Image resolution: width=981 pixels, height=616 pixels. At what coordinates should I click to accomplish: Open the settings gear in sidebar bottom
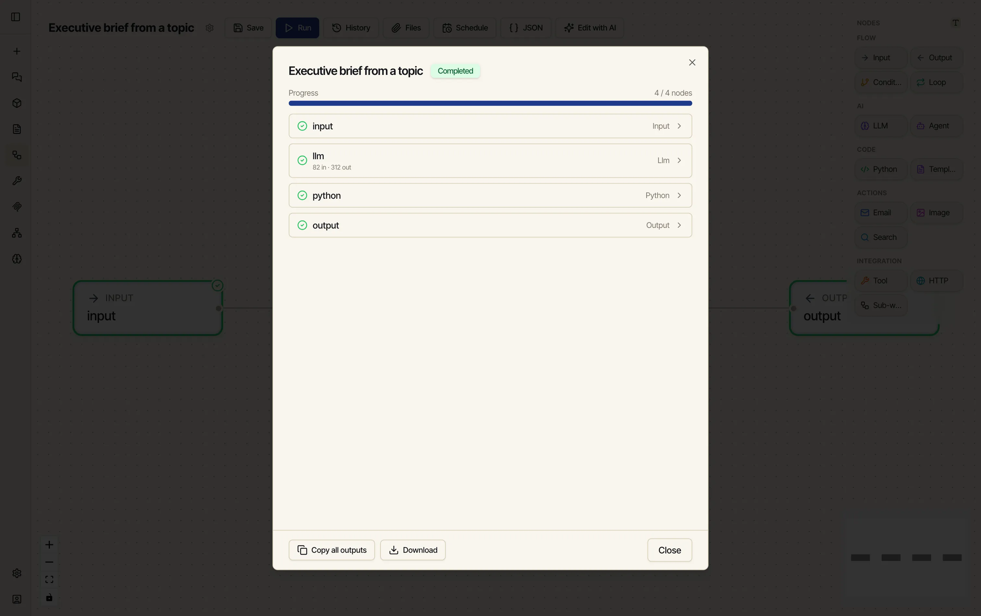tap(17, 573)
